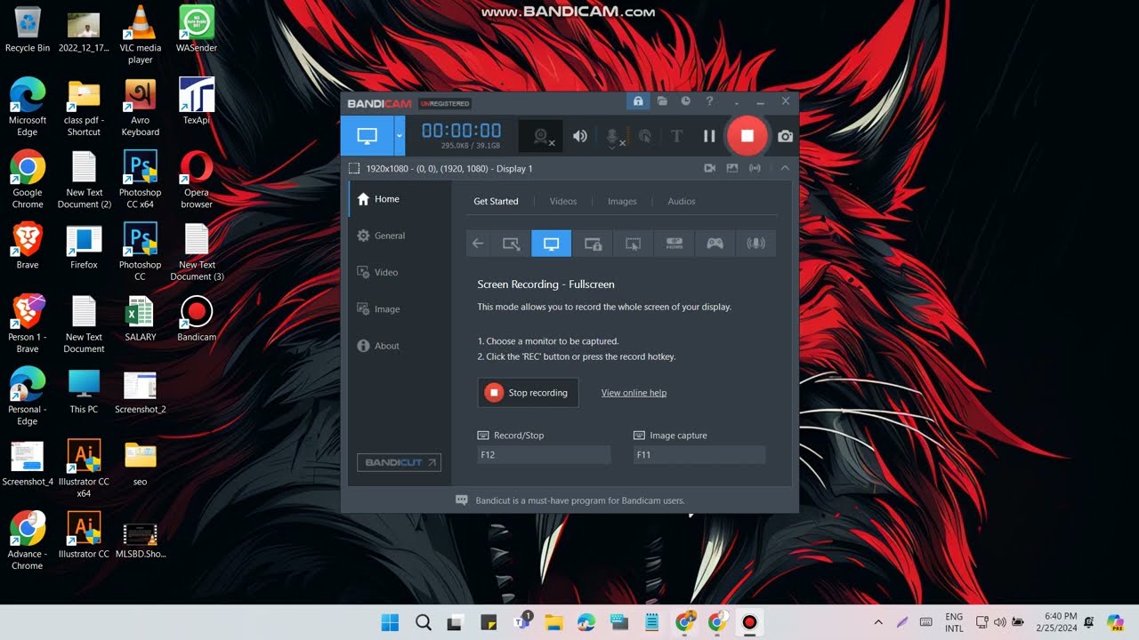Open the About sidebar item
Screen dimensions: 1139x640
[x=400, y=346]
